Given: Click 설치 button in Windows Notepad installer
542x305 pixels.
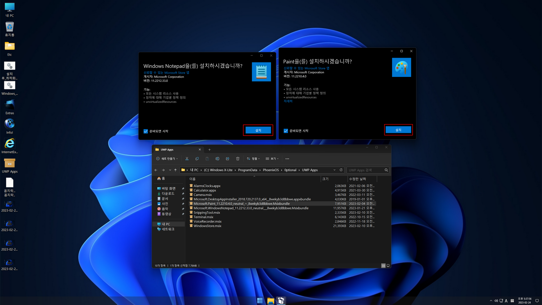Looking at the screenshot, I should pyautogui.click(x=258, y=130).
